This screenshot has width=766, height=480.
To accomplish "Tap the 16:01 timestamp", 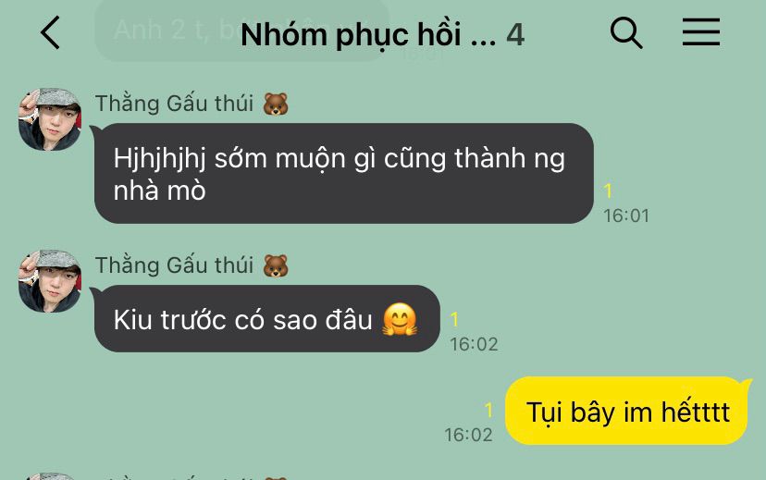I will 626,215.
